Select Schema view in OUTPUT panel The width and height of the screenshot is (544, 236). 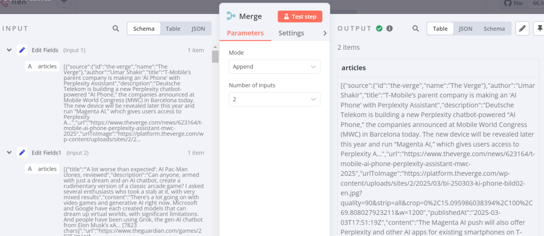pos(494,29)
